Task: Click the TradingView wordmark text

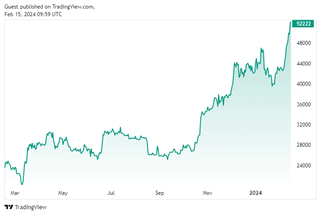Action: coord(31,207)
